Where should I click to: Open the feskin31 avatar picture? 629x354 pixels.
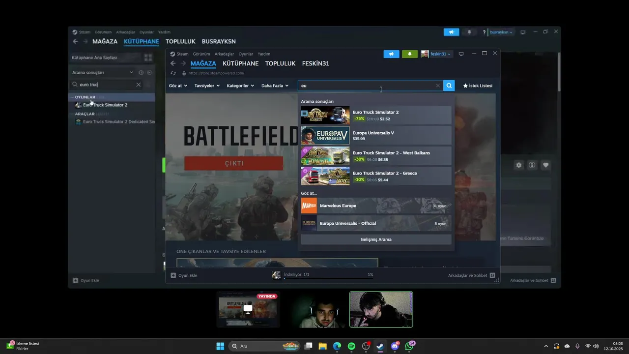pyautogui.click(x=425, y=54)
